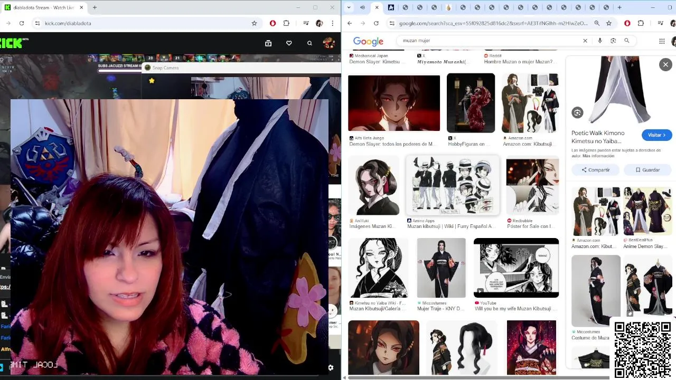The image size is (676, 380).
Task: Open Chrome profile avatar in Kick window
Action: (319, 23)
